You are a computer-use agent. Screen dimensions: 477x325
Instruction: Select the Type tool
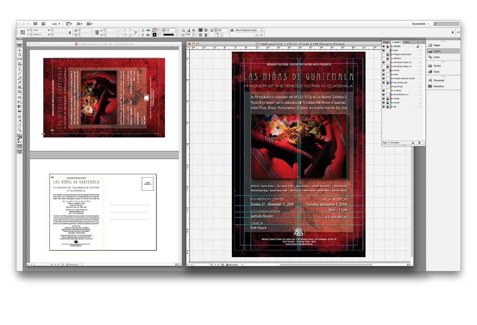point(19,69)
